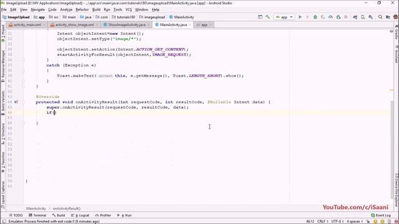
Task: Click the inspections eye icon above scrollbar
Action: click(x=392, y=31)
